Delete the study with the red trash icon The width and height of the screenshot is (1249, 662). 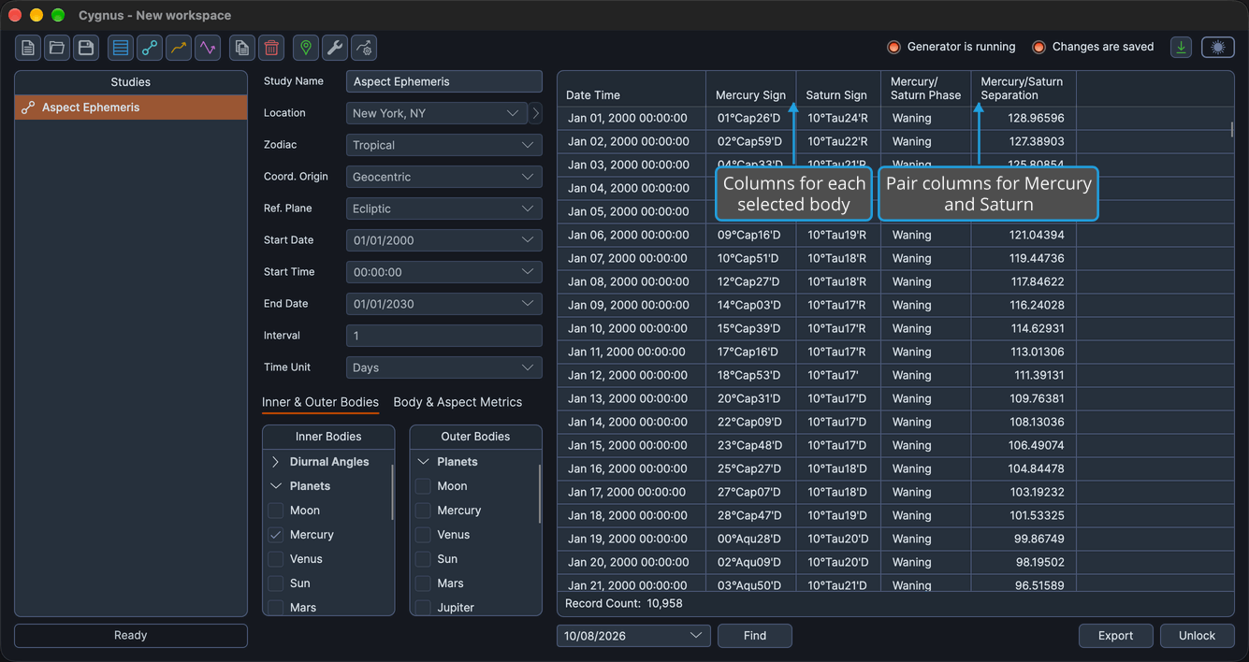pos(271,48)
